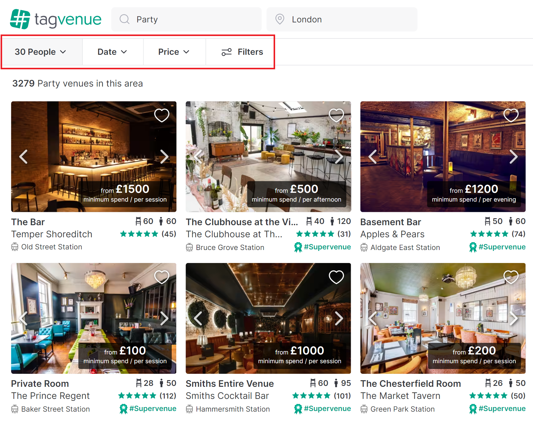
Task: Show previous photo of Chesterfield Room
Action: point(372,318)
